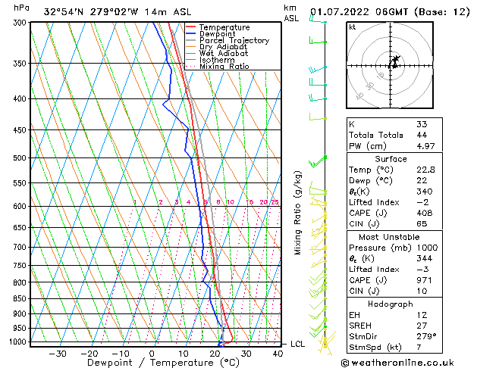
Task: Click the 'kt' unit label in hodograph
Action: [353, 27]
